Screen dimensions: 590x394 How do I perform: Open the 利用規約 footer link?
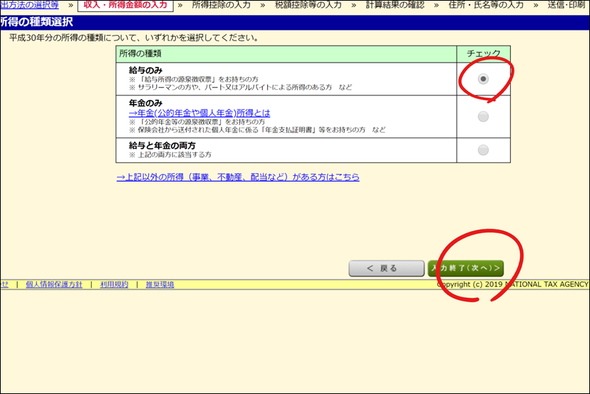point(114,284)
